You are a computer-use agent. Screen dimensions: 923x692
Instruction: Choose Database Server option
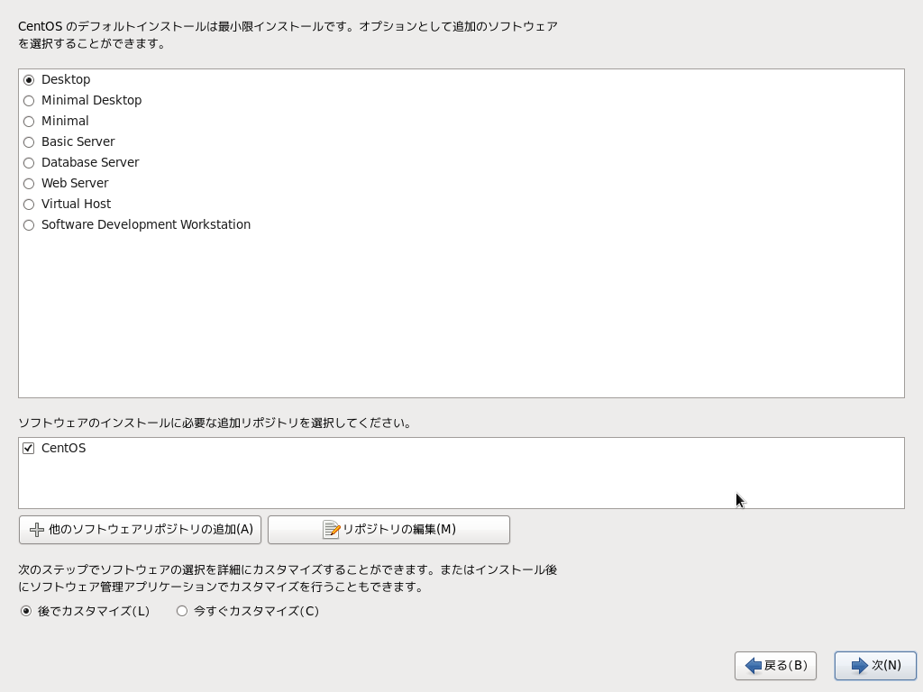[x=29, y=163]
